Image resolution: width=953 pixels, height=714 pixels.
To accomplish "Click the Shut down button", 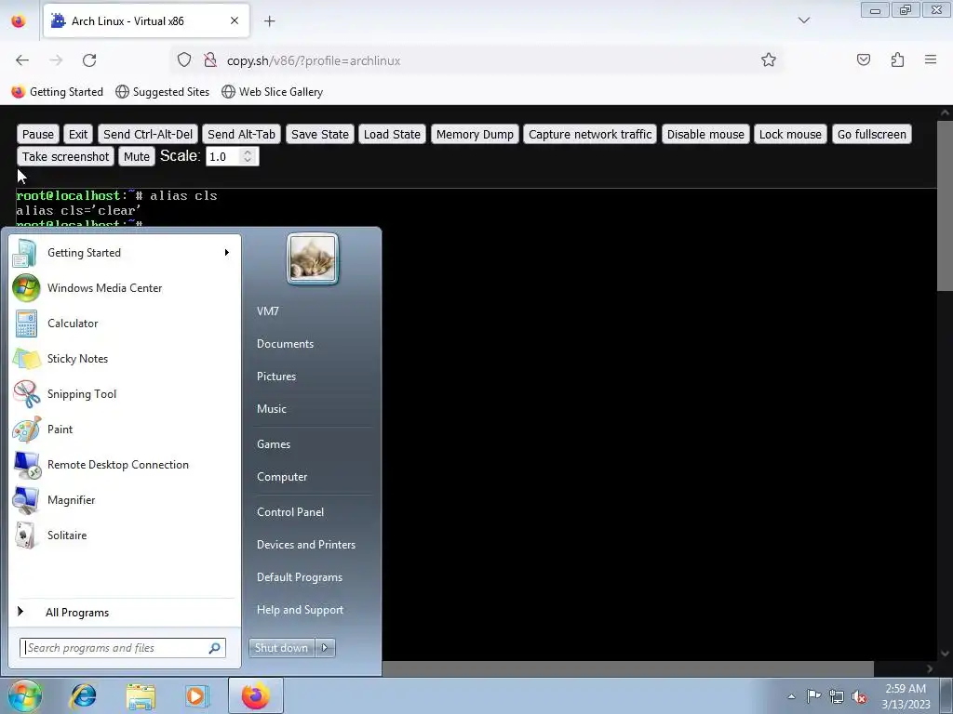I will (x=282, y=648).
